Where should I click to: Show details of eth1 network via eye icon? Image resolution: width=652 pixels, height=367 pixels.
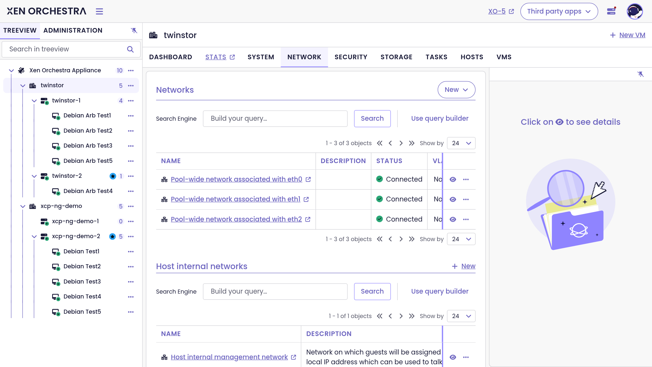tap(453, 199)
